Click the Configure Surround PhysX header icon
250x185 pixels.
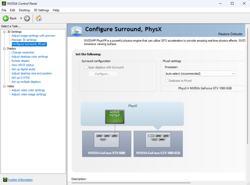77,30
